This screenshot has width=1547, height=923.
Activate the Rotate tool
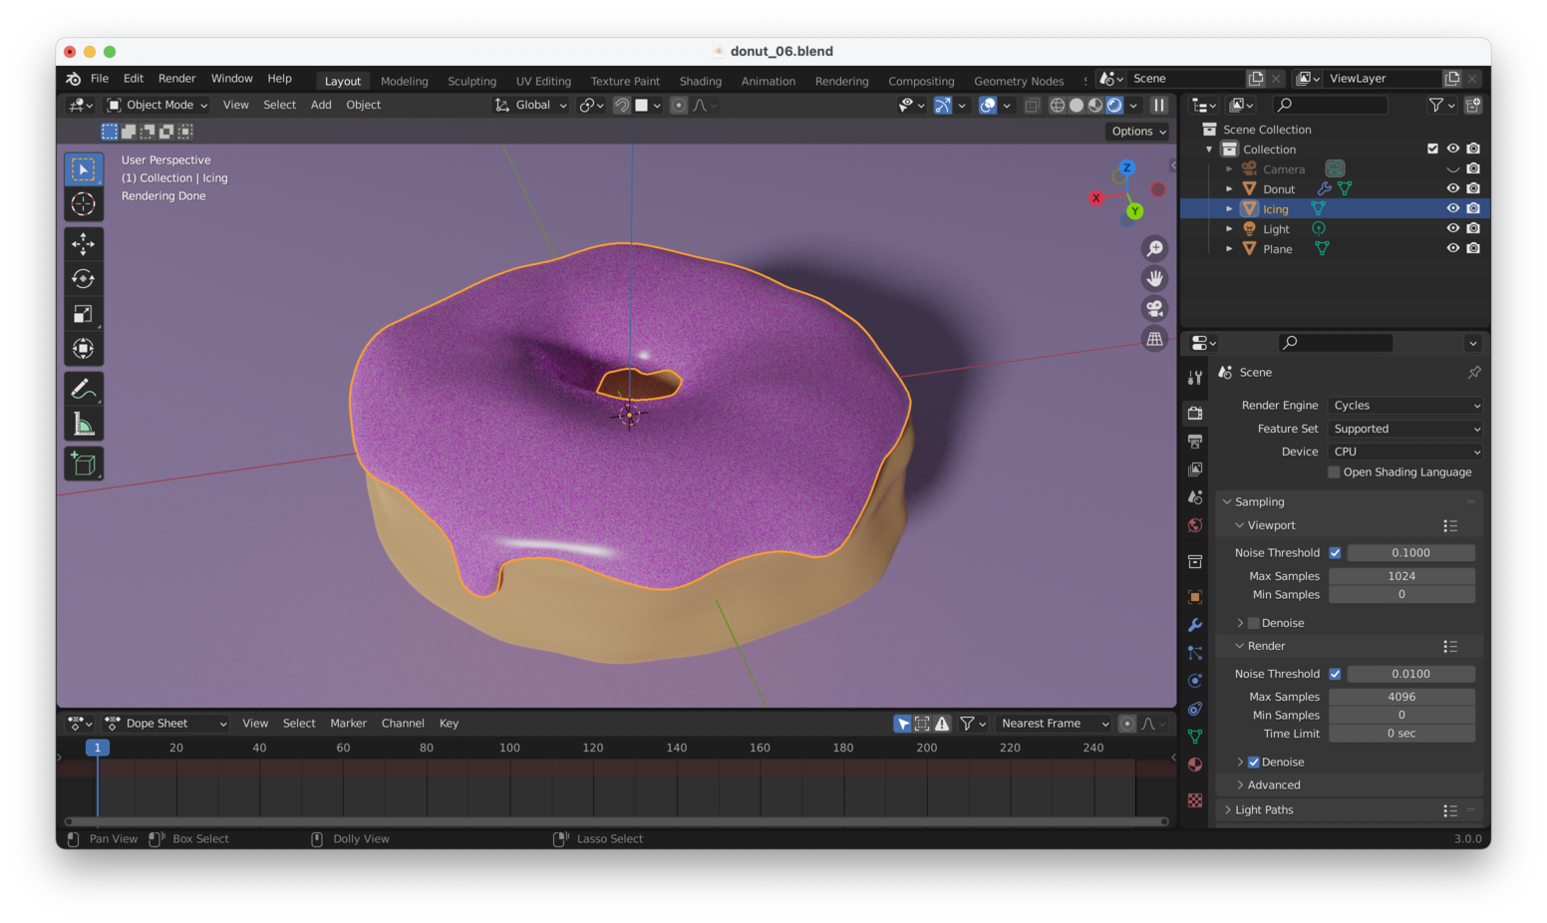[83, 278]
